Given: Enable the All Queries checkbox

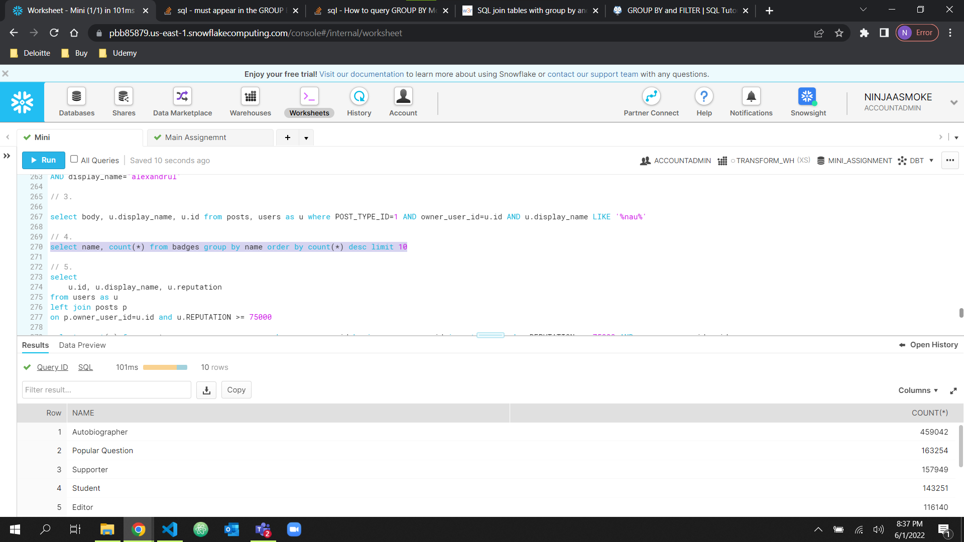Looking at the screenshot, I should tap(74, 160).
